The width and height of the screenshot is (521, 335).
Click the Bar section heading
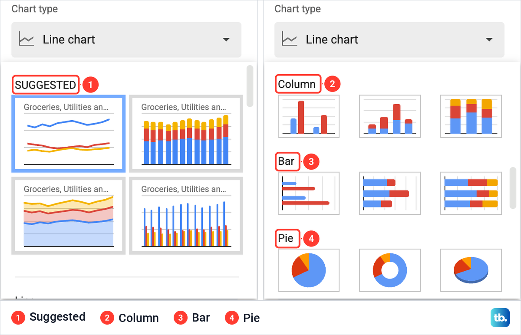point(287,162)
